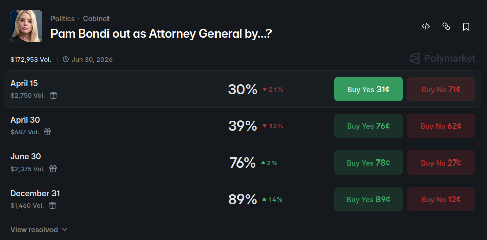Buy Yes at 76¢ for April 30

pos(368,126)
